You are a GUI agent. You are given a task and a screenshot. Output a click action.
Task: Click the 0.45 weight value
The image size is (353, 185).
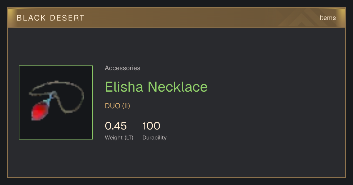coord(116,126)
